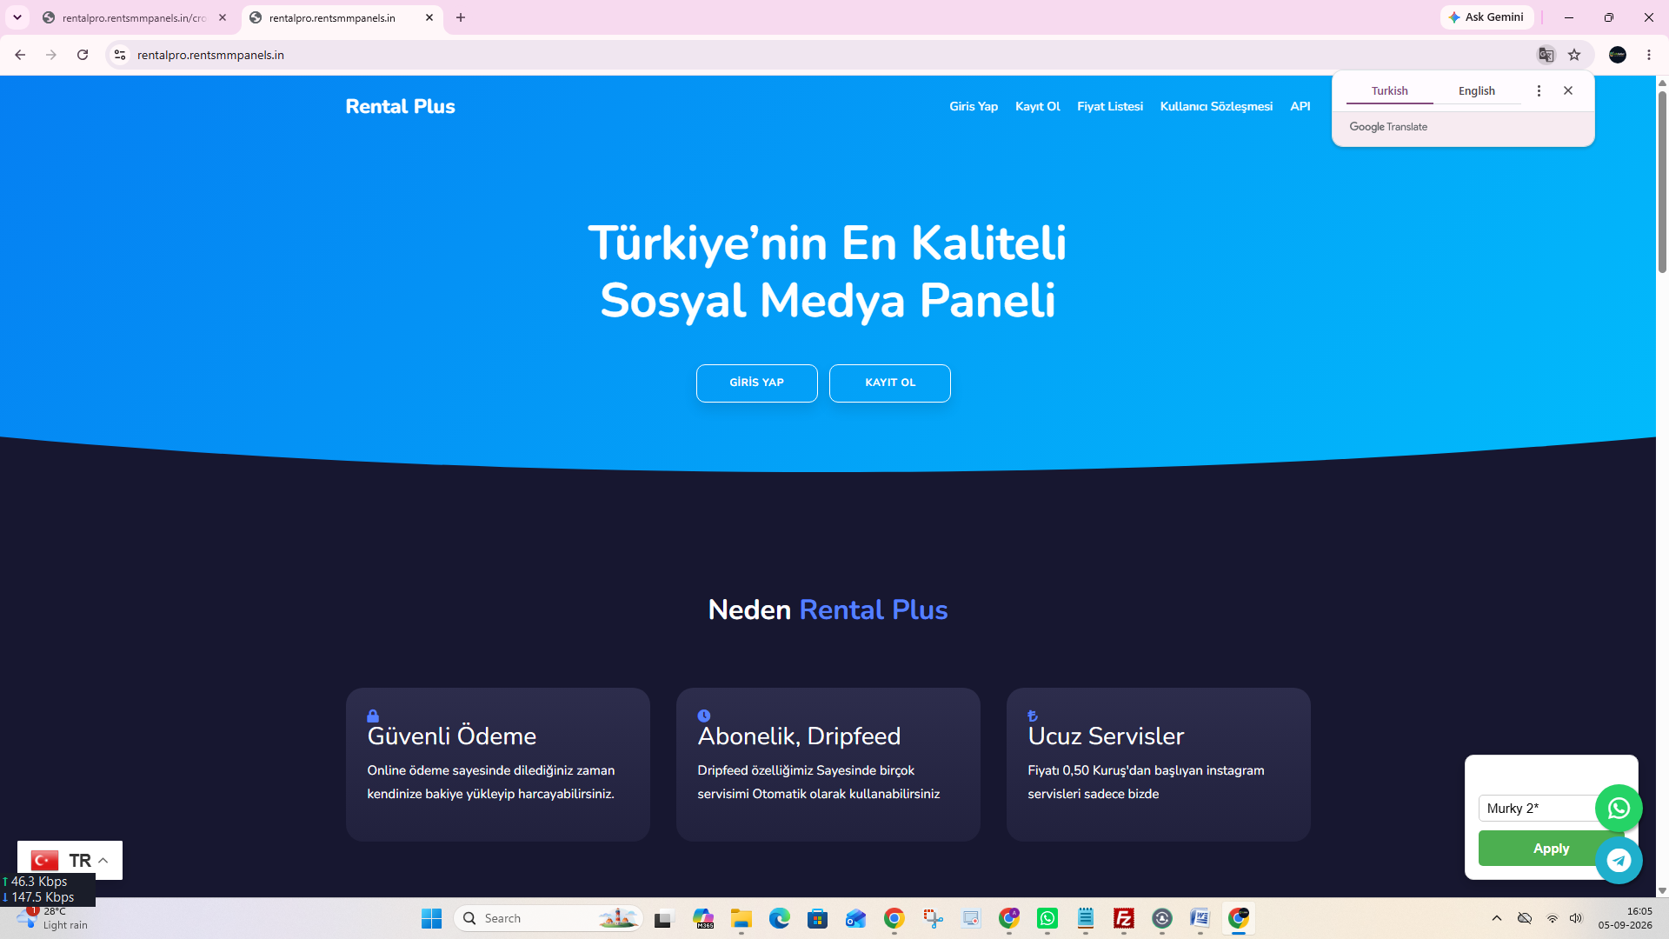Viewport: 1669px width, 939px height.
Task: Click the address bar URL
Action: 210,55
